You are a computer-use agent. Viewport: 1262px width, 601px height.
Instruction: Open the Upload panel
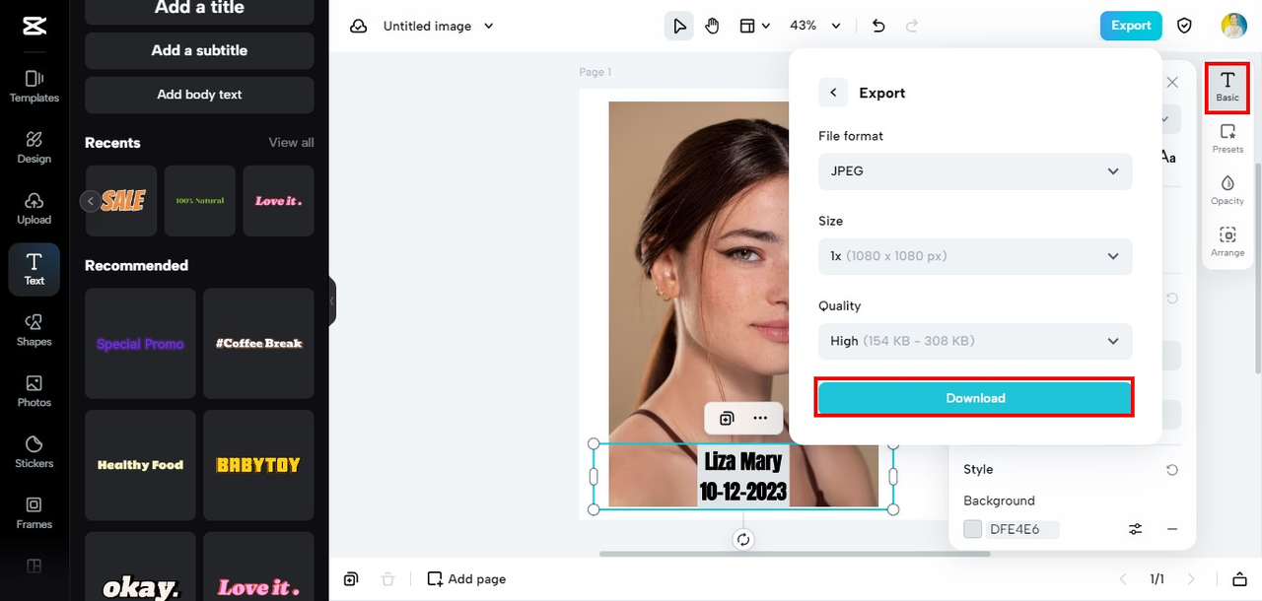point(34,206)
